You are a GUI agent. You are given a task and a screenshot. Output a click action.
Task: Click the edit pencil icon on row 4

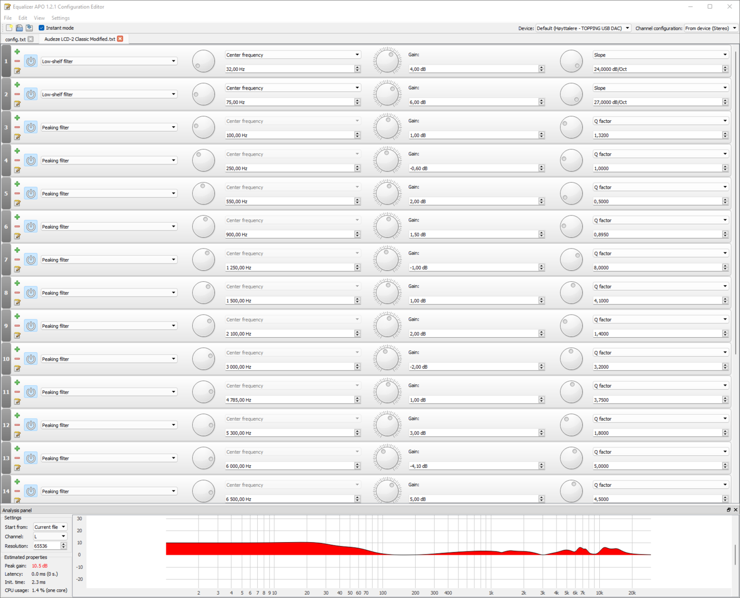point(17,170)
